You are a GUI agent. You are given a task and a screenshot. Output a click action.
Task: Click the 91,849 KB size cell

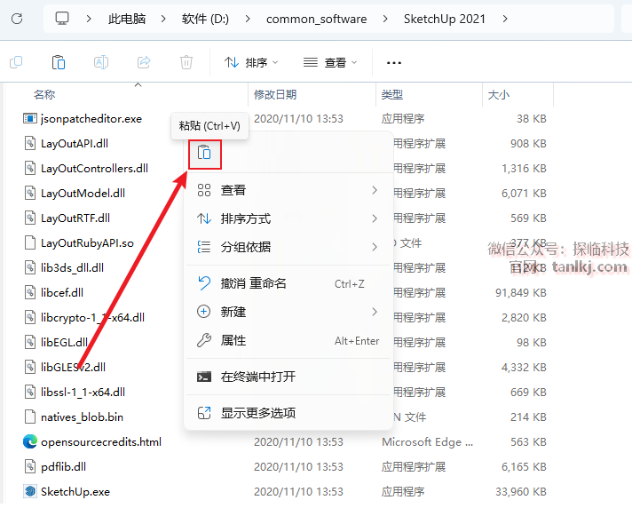click(x=521, y=293)
